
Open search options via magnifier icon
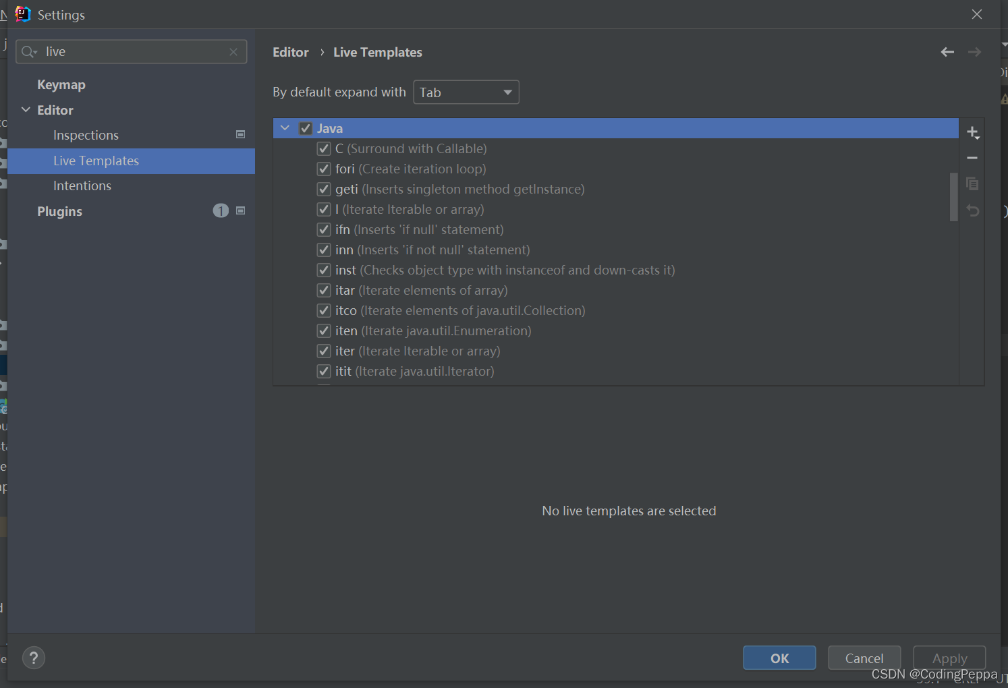[29, 52]
